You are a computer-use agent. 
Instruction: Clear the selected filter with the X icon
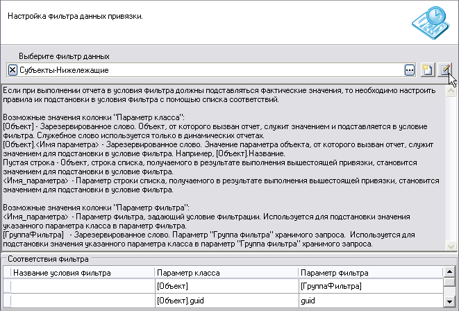pyautogui.click(x=12, y=70)
